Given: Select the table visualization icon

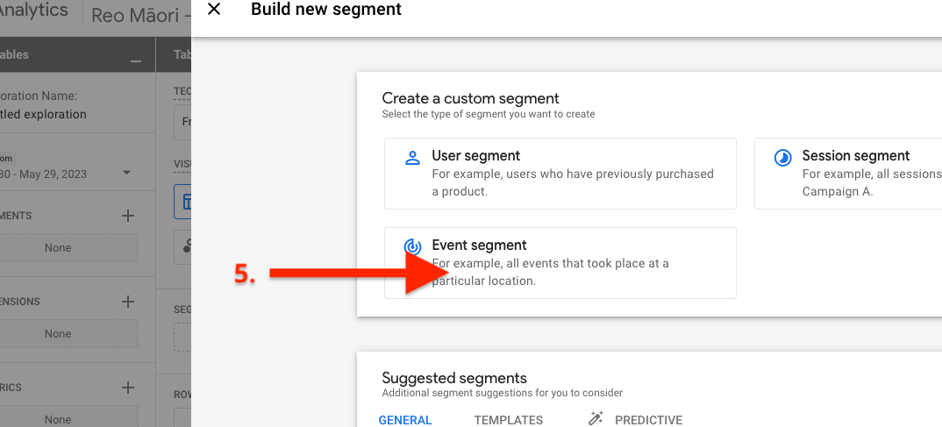Looking at the screenshot, I should click(x=183, y=201).
